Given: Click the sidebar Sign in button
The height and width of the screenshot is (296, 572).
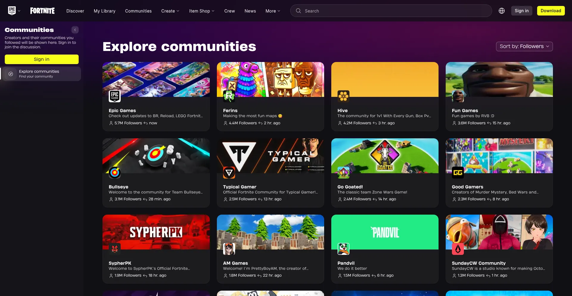Looking at the screenshot, I should (x=41, y=59).
